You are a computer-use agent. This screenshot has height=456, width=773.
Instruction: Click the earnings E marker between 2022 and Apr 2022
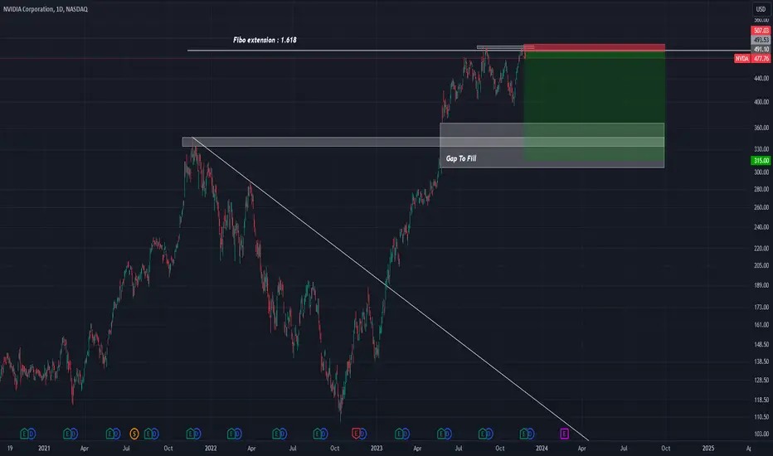(x=231, y=434)
